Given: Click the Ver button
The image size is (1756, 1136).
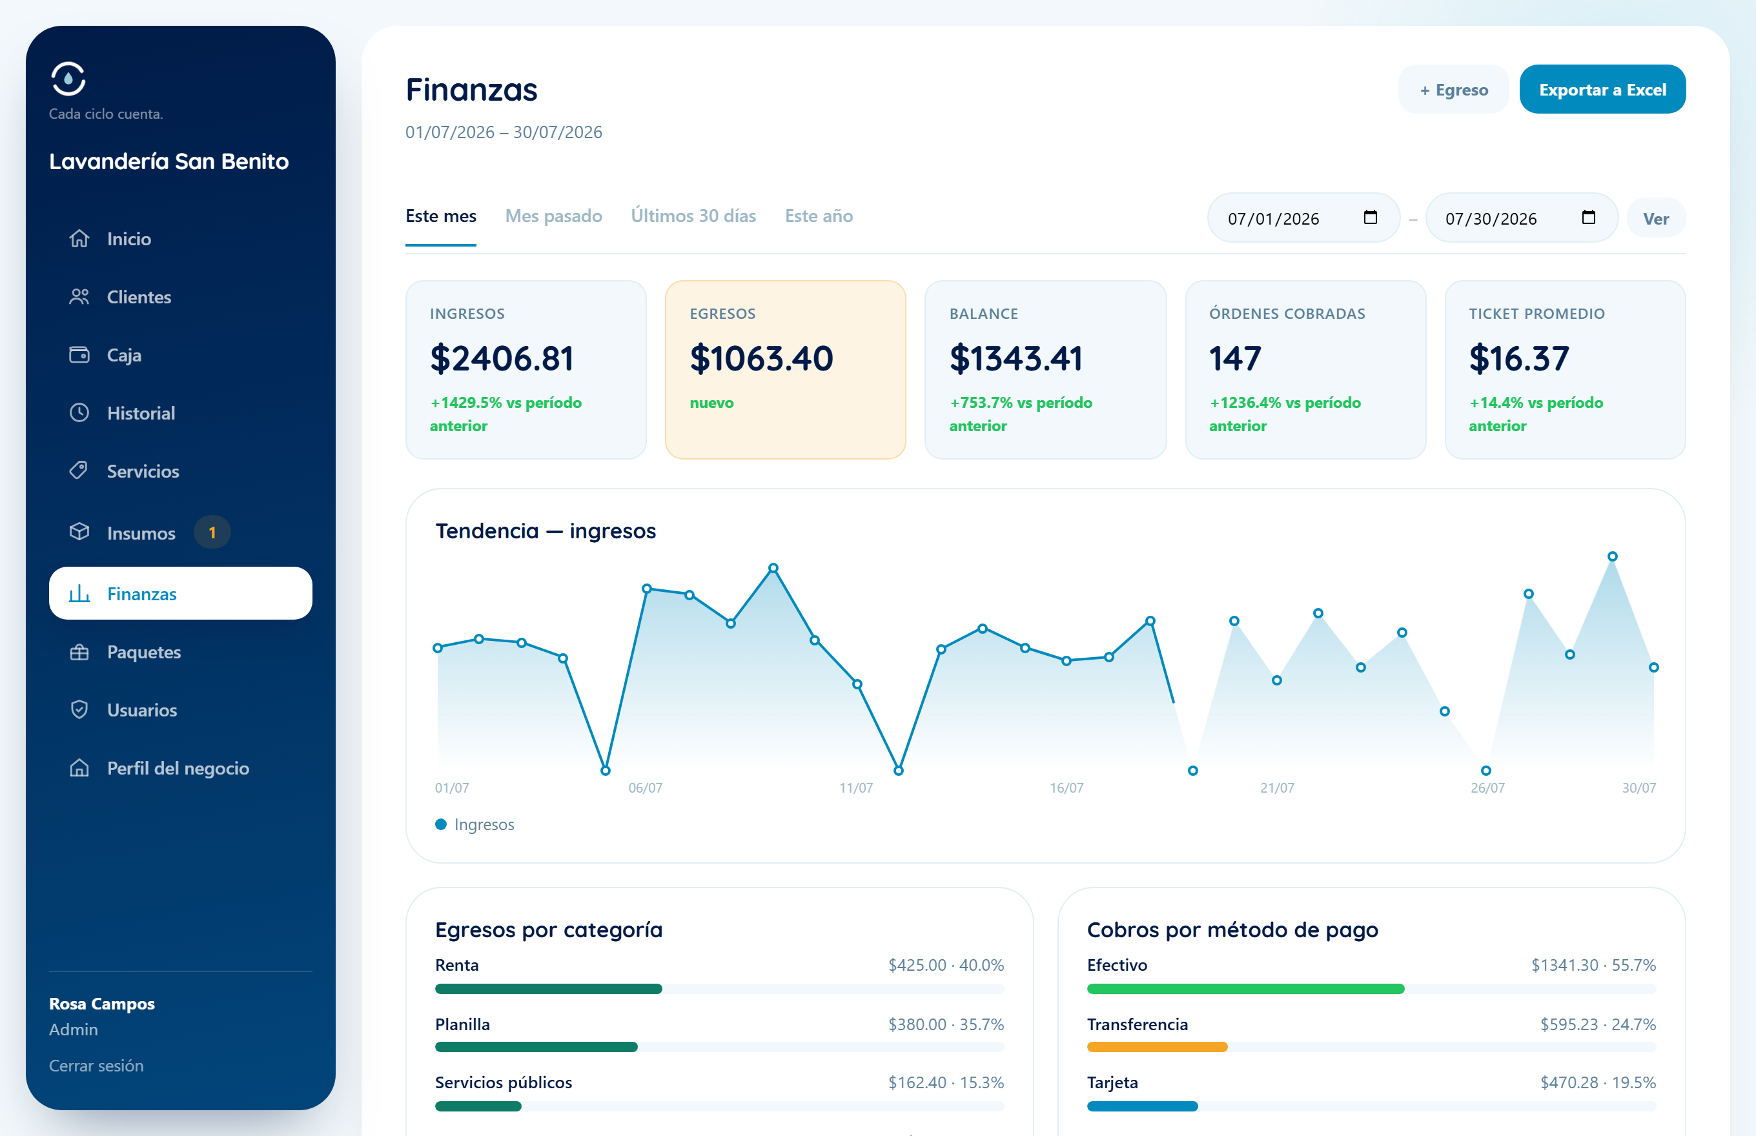Looking at the screenshot, I should pyautogui.click(x=1656, y=218).
